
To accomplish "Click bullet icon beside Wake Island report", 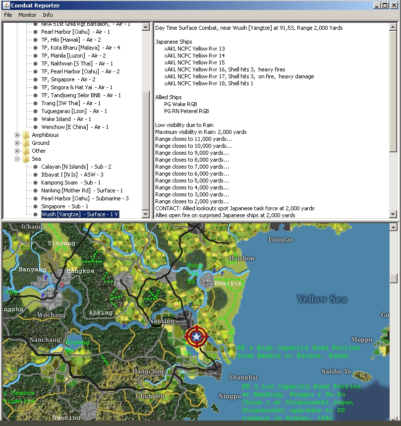I will pos(36,119).
